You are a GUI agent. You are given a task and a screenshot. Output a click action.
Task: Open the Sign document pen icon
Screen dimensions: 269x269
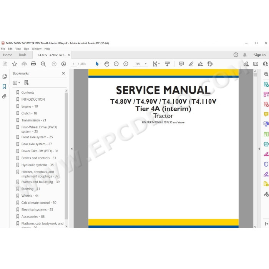pyautogui.click(x=200, y=64)
